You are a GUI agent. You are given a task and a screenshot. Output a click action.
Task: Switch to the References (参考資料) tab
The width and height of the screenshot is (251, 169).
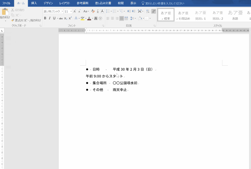point(82,3)
